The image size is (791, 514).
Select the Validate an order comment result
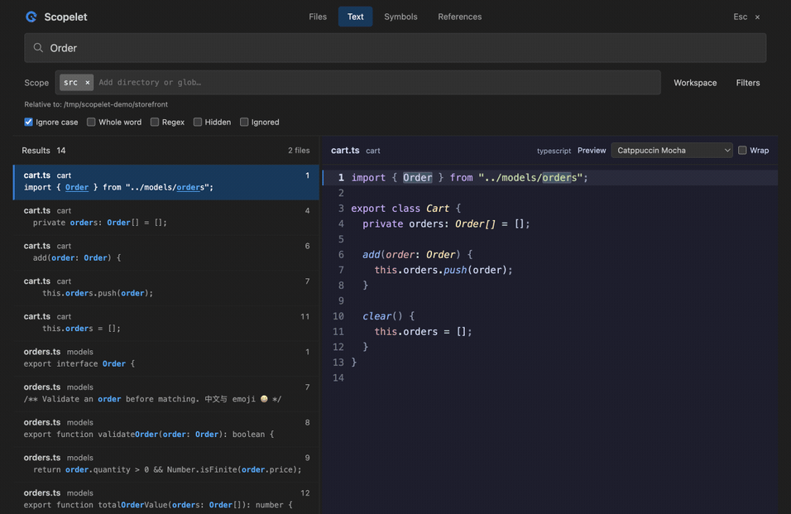[166, 394]
